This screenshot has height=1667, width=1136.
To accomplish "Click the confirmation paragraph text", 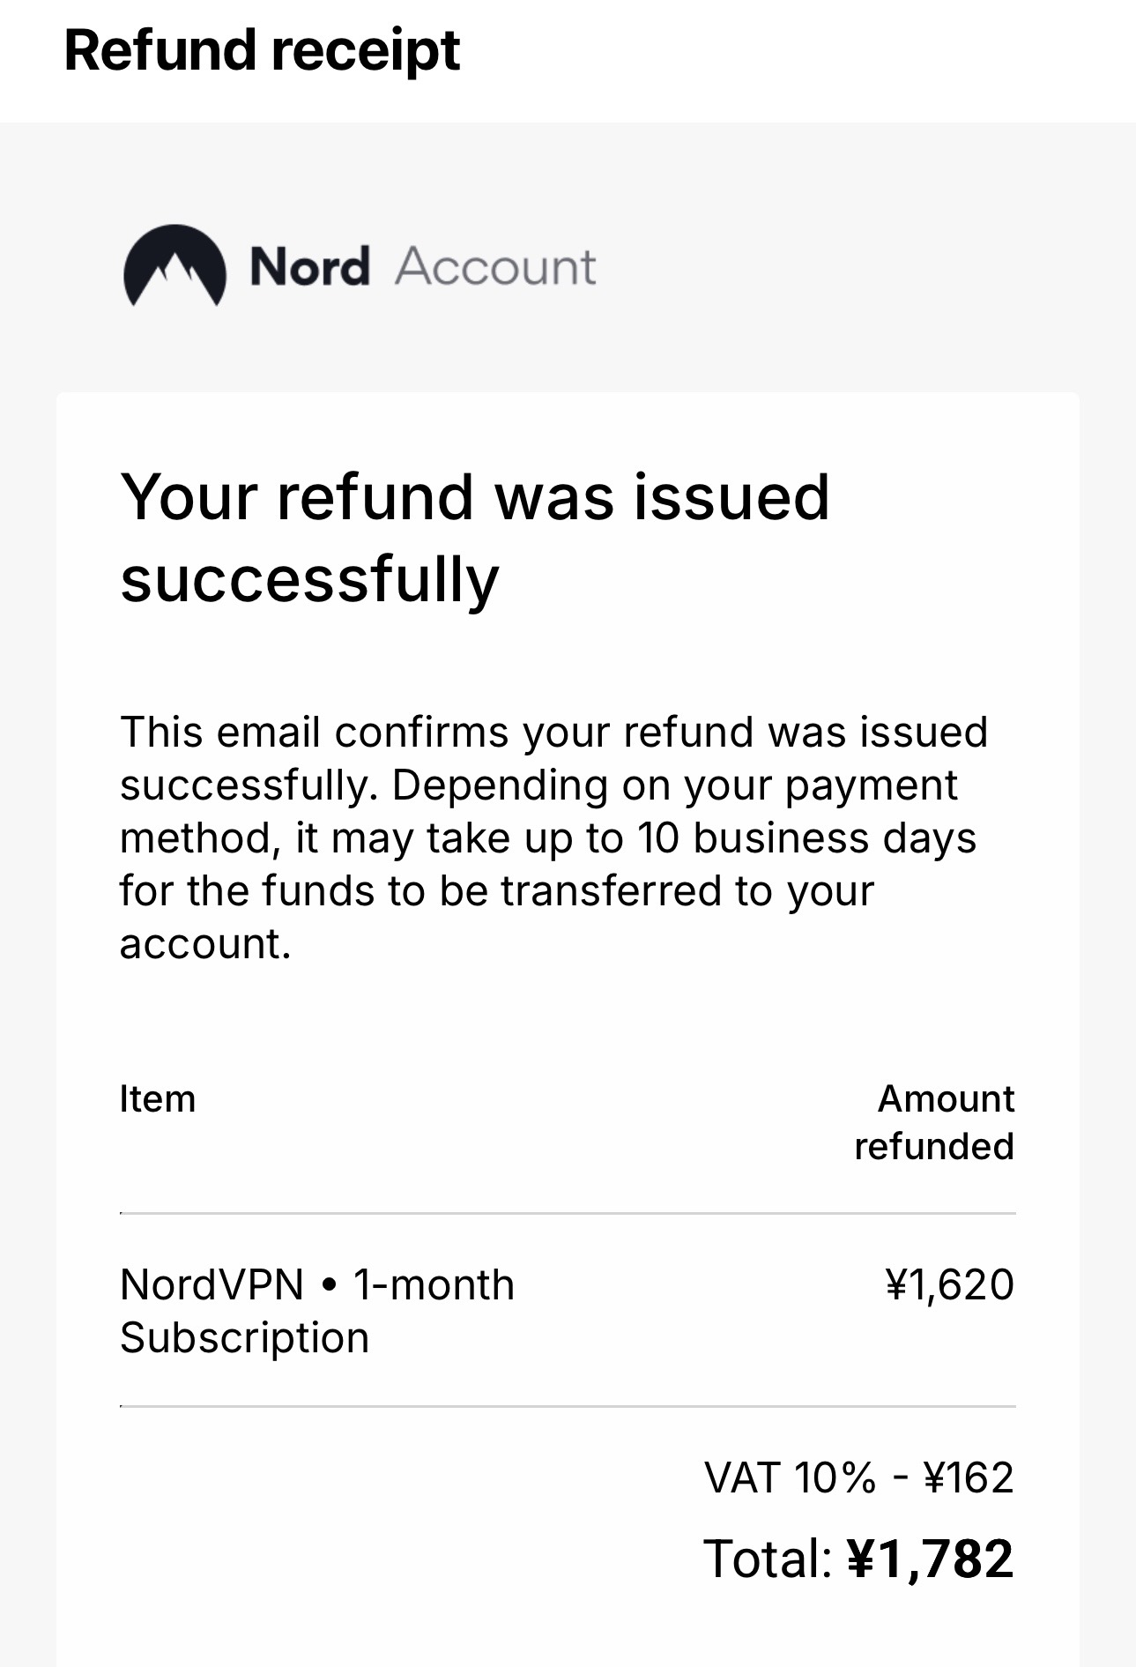I will (553, 837).
